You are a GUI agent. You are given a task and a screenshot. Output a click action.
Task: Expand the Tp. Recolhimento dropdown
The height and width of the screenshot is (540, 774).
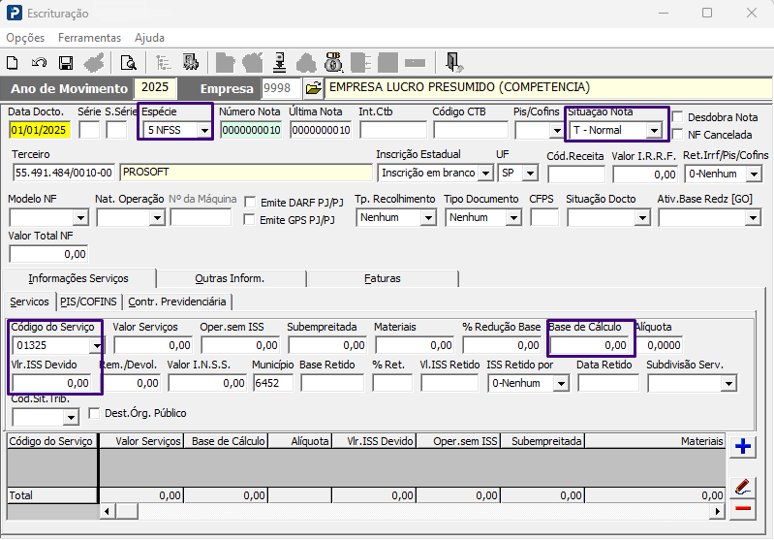(x=428, y=217)
